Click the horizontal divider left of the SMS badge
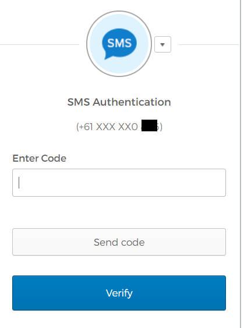The width and height of the screenshot is (251, 328). pos(40,44)
